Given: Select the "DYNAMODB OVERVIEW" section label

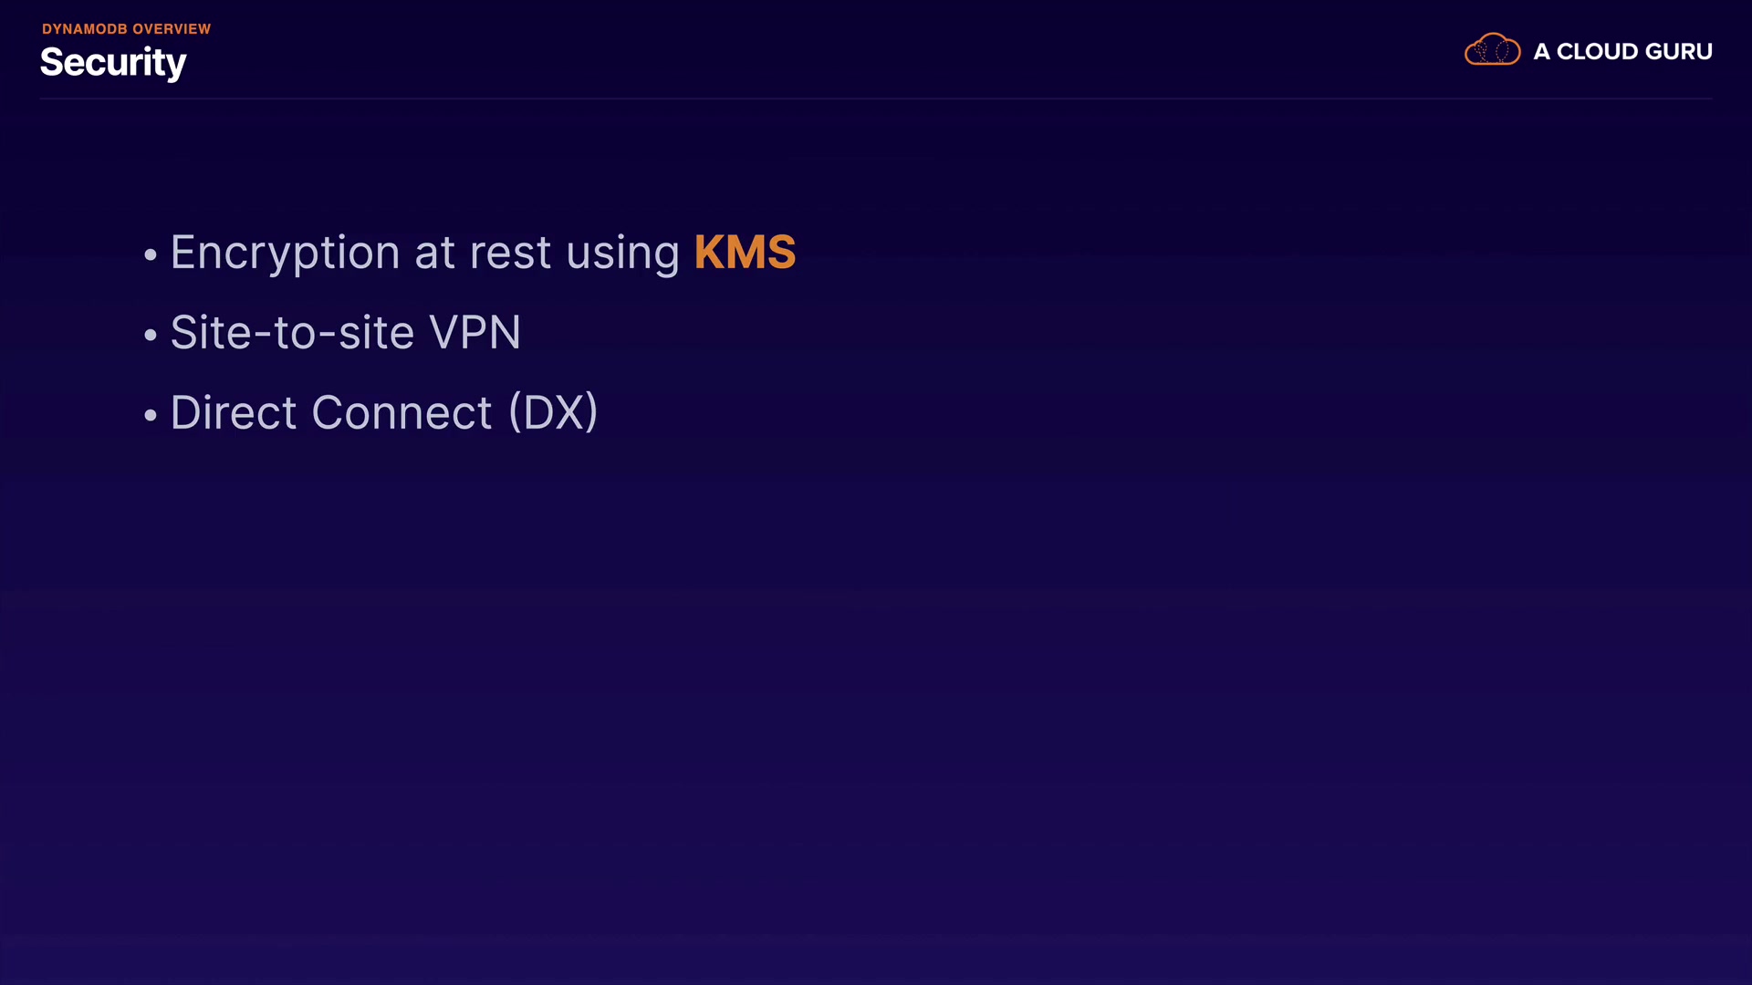Looking at the screenshot, I should pyautogui.click(x=126, y=29).
